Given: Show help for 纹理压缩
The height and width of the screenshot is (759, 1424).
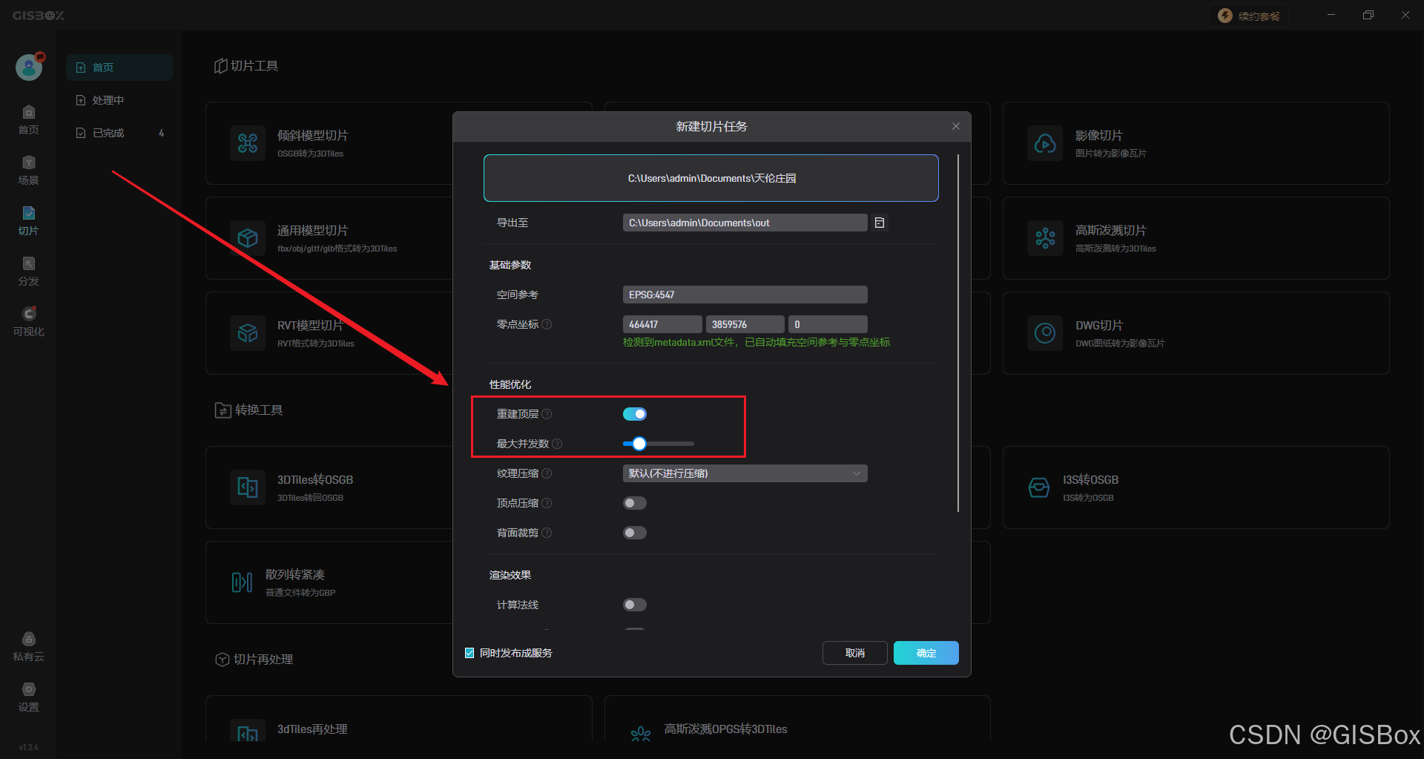Looking at the screenshot, I should click(547, 473).
